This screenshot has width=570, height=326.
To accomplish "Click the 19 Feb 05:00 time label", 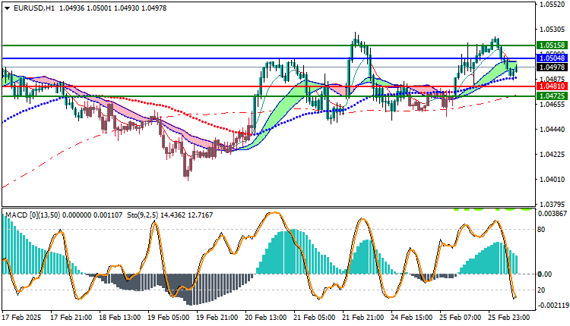I will pos(168,318).
